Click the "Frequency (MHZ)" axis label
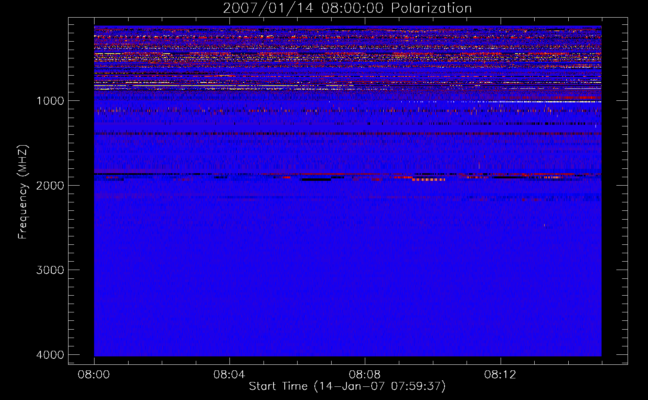Viewport: 648px width, 400px height. coord(22,192)
